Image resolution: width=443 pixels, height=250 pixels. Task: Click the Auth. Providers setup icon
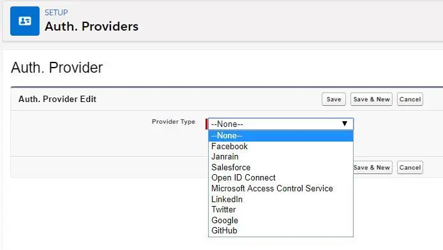click(25, 21)
